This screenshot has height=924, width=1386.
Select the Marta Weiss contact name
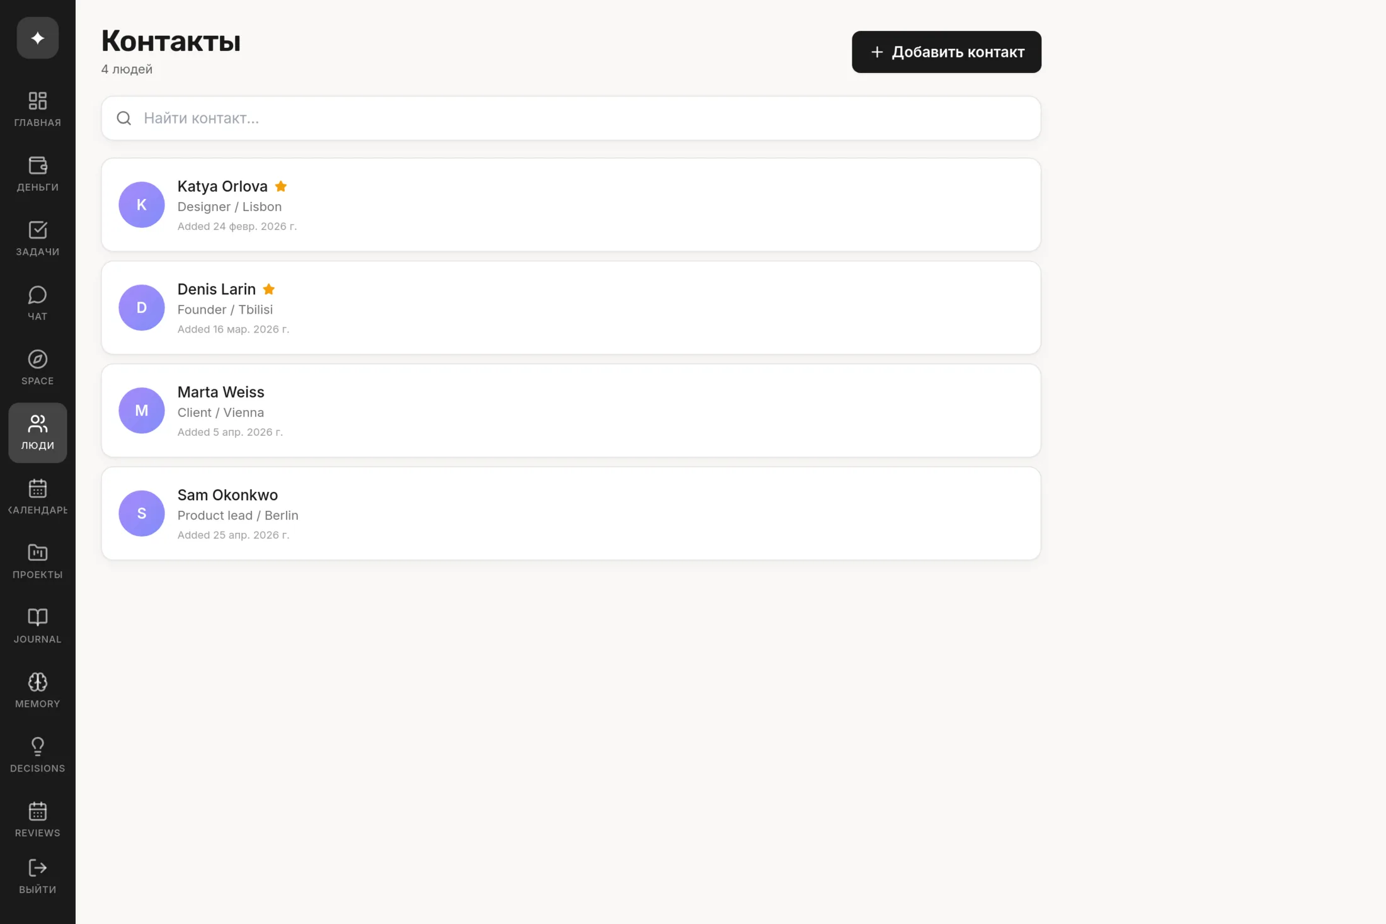tap(220, 392)
